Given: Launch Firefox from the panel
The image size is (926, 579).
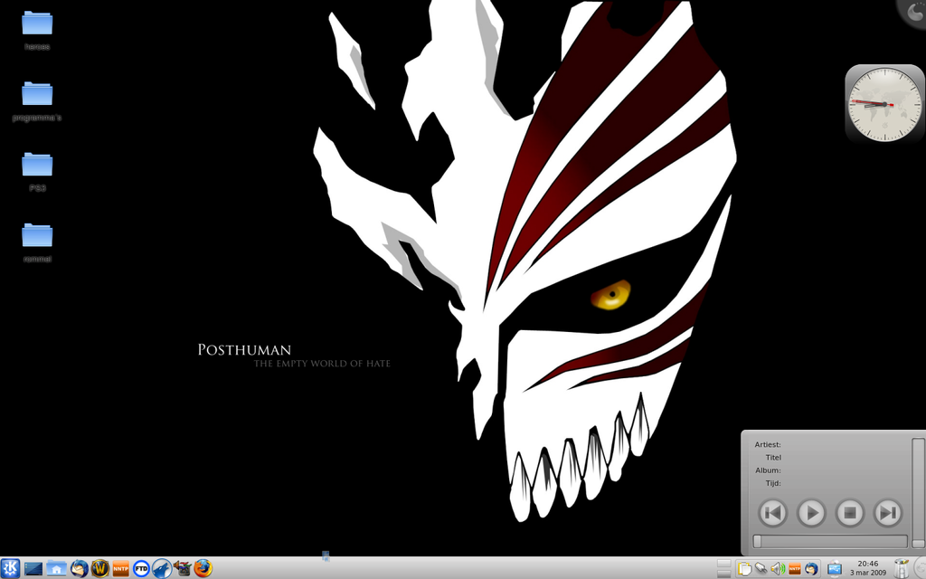Looking at the screenshot, I should pos(203,568).
